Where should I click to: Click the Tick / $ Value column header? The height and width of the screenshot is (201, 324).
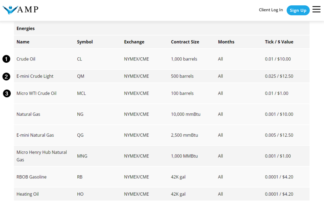[279, 42]
